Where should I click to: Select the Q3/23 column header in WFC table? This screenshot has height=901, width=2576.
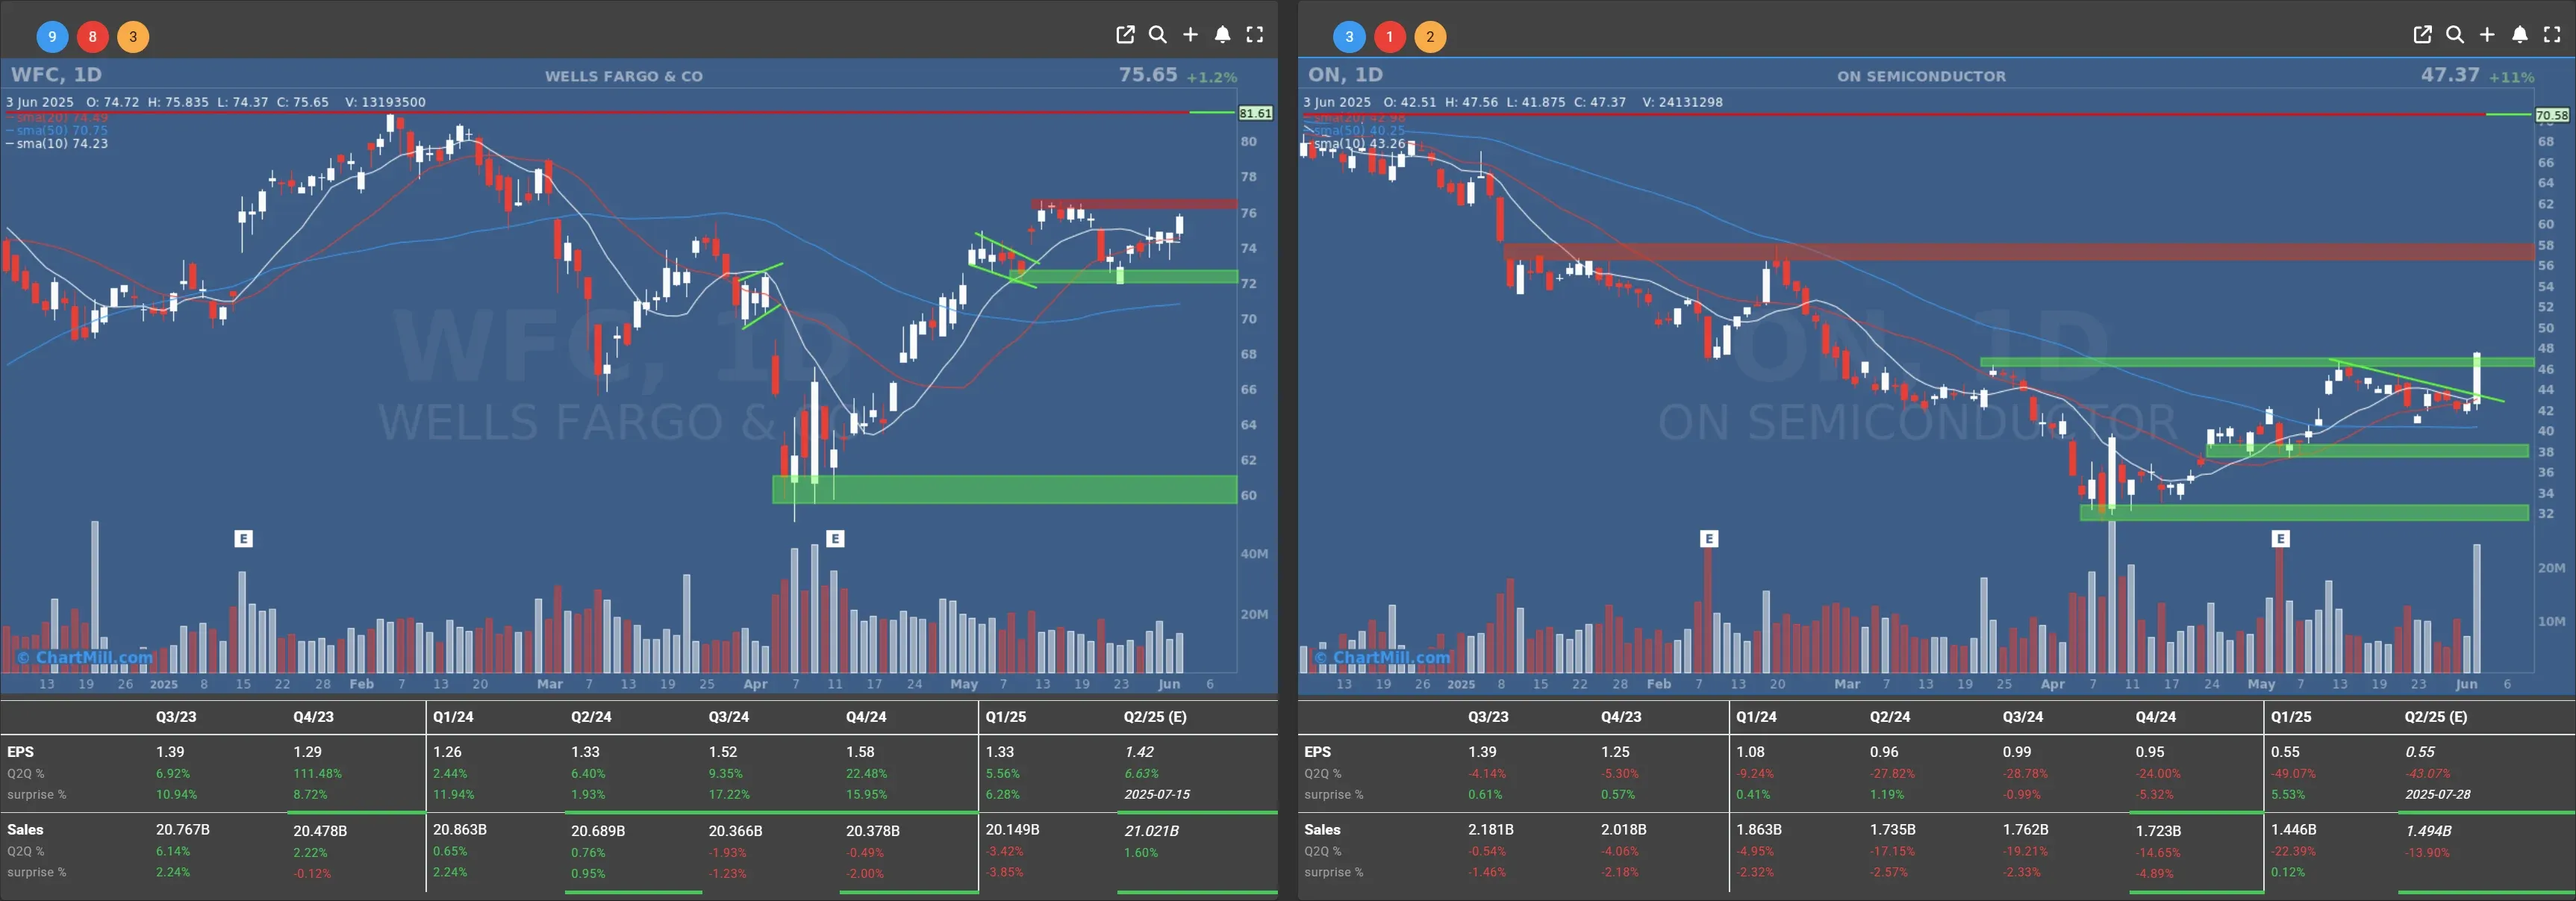pyautogui.click(x=176, y=717)
